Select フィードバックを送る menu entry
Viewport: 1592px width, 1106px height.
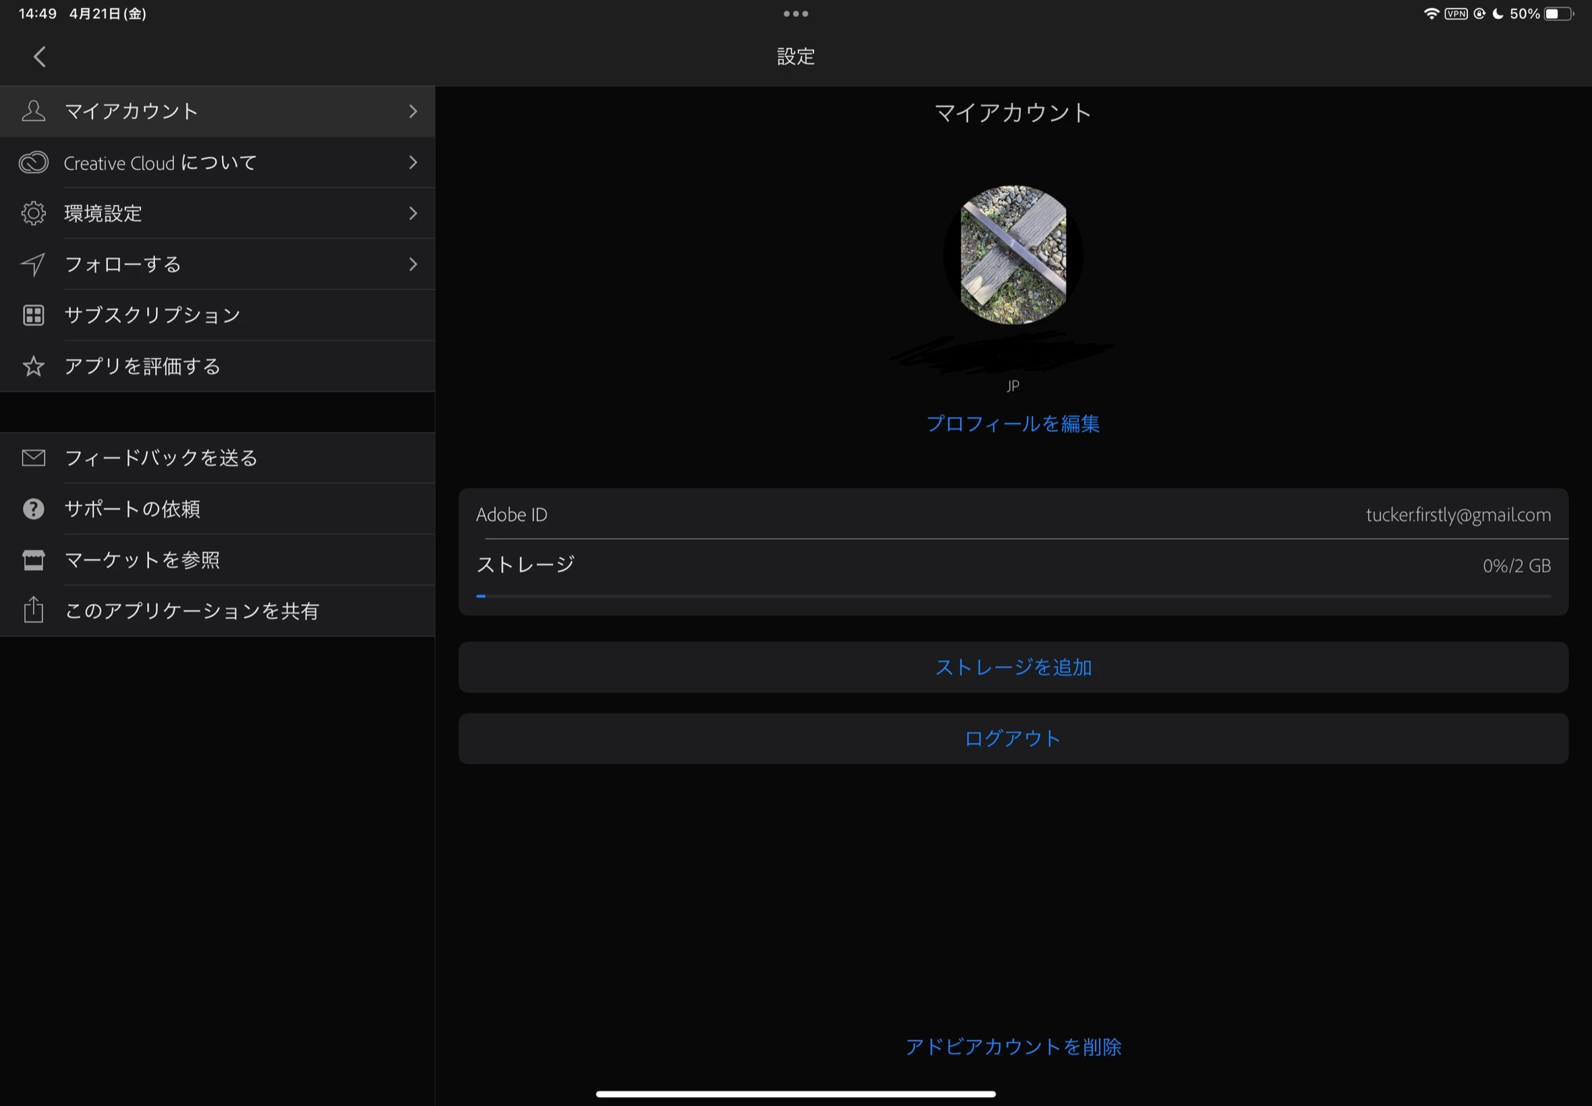point(161,458)
